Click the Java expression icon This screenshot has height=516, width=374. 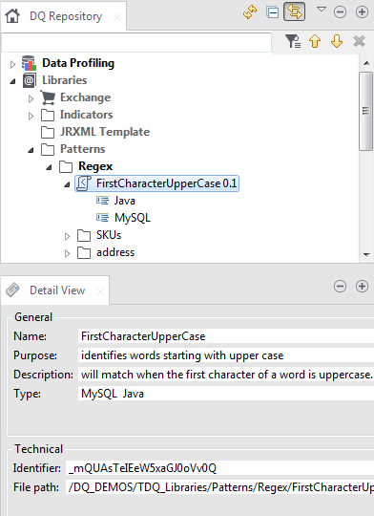(102, 201)
